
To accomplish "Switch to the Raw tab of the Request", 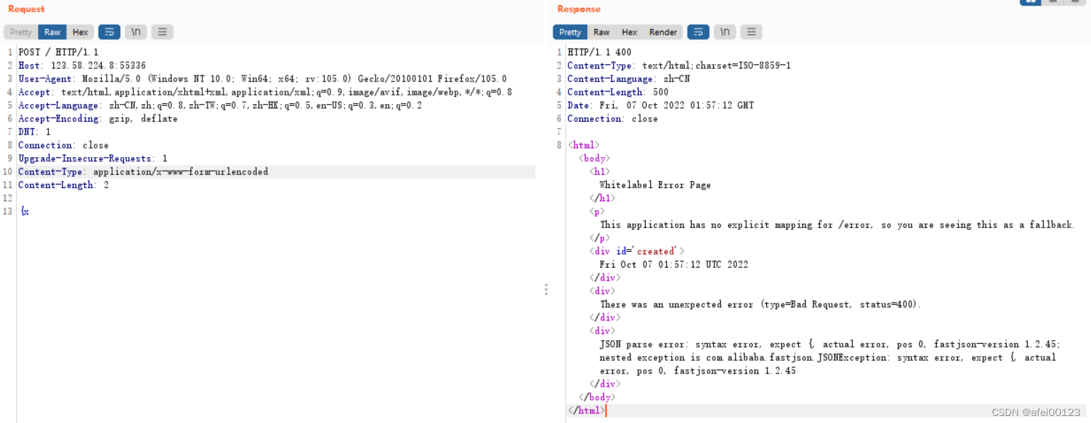I will [52, 31].
